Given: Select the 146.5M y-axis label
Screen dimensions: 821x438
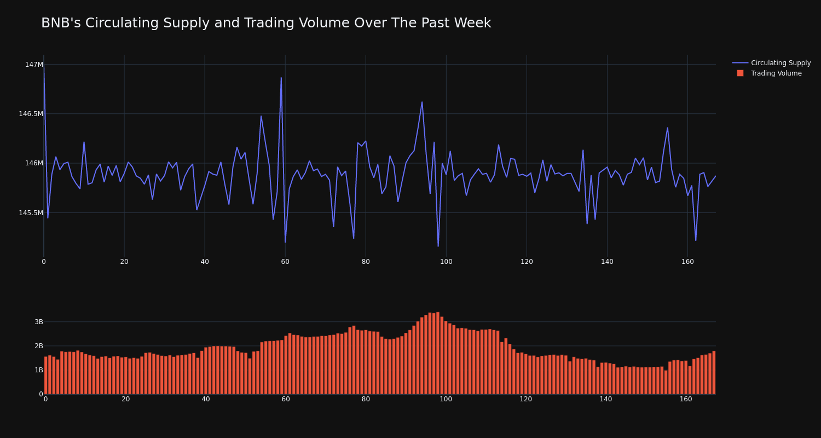Looking at the screenshot, I should point(31,114).
